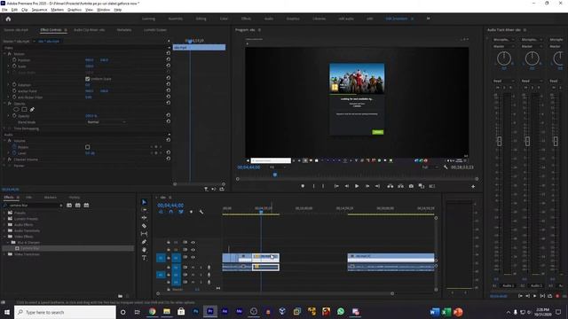Select the Track Select Forward tool
The width and height of the screenshot is (568, 319).
click(x=144, y=210)
